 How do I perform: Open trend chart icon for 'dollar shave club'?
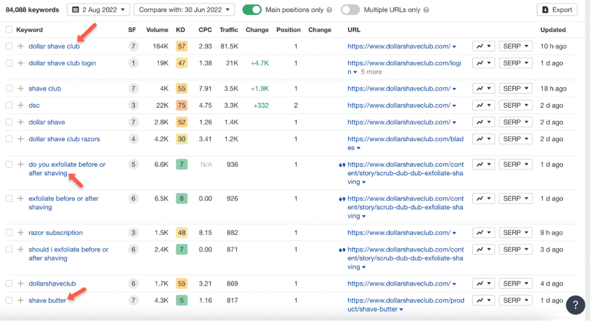[x=483, y=47]
